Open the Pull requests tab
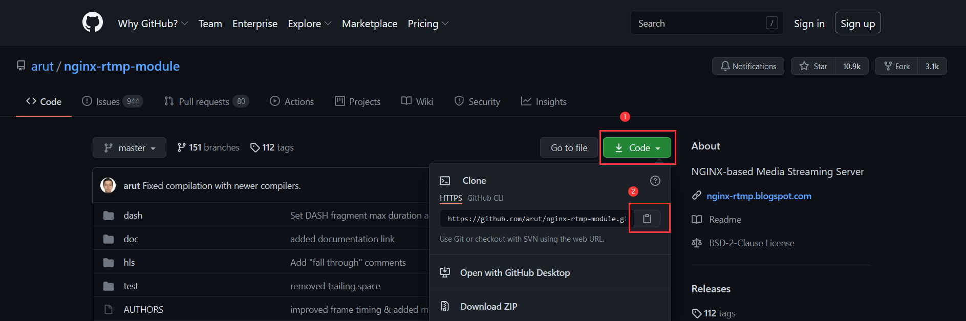 tap(206, 101)
